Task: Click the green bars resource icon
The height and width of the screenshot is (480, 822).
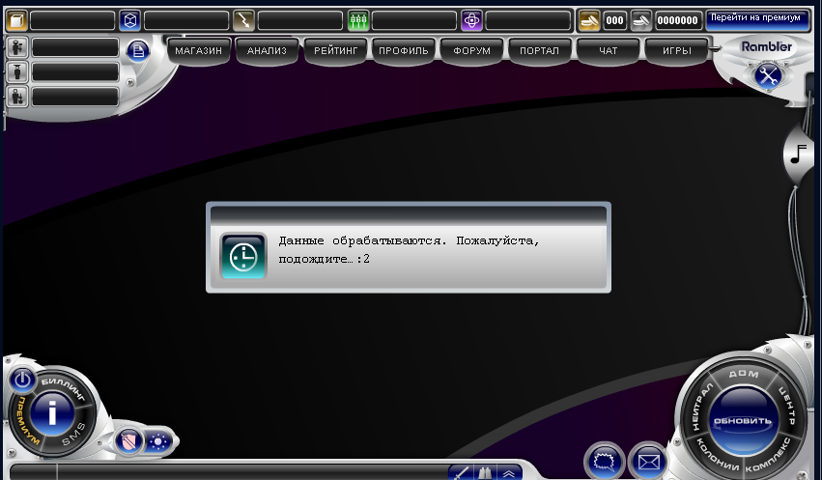Action: pos(357,20)
